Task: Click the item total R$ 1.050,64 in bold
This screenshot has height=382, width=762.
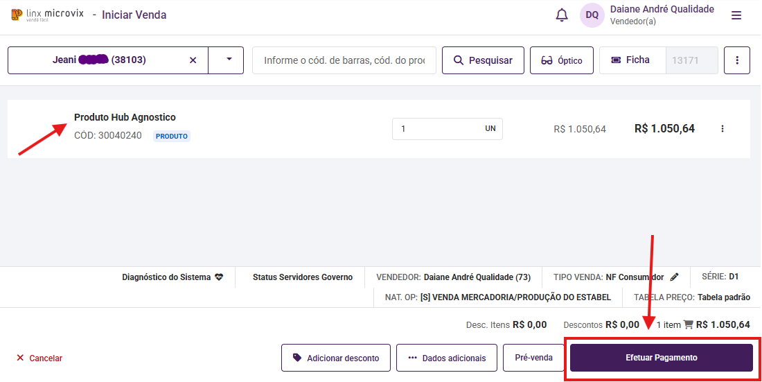Action: click(664, 129)
